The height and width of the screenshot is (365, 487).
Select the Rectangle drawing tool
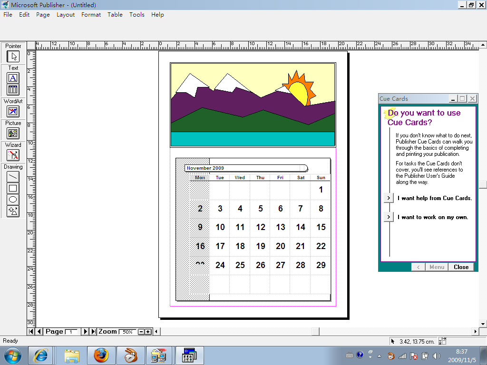coord(13,188)
